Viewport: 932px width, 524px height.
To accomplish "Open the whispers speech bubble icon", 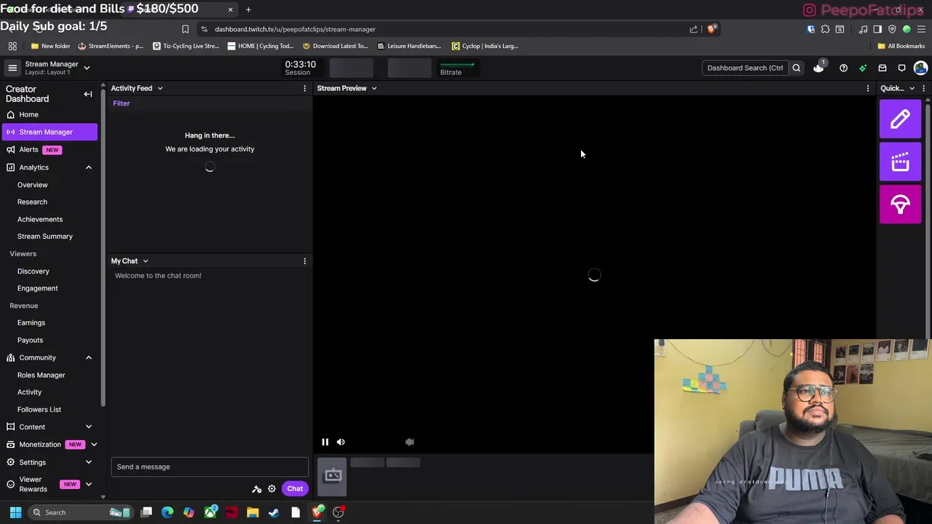I will click(901, 68).
